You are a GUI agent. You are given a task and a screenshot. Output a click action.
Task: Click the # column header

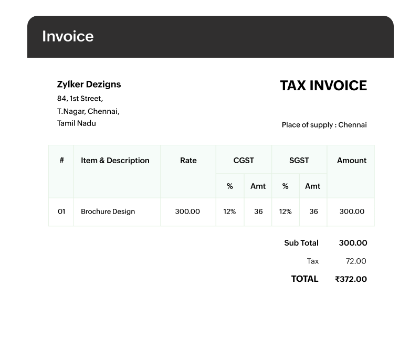point(61,160)
